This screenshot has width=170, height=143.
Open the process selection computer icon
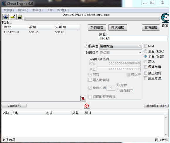click(x=6, y=17)
